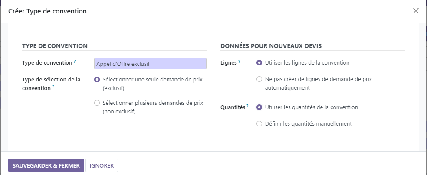The height and width of the screenshot is (175, 427).
Task: Click the 'Lignes' field label
Action: pos(228,63)
